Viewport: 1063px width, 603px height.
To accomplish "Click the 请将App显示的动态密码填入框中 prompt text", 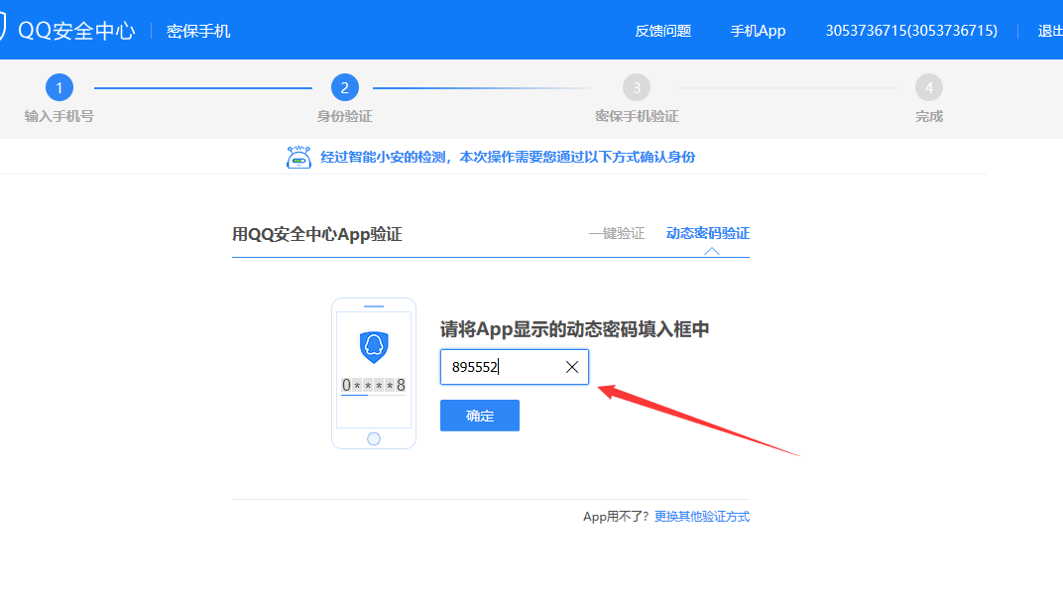I will click(575, 329).
